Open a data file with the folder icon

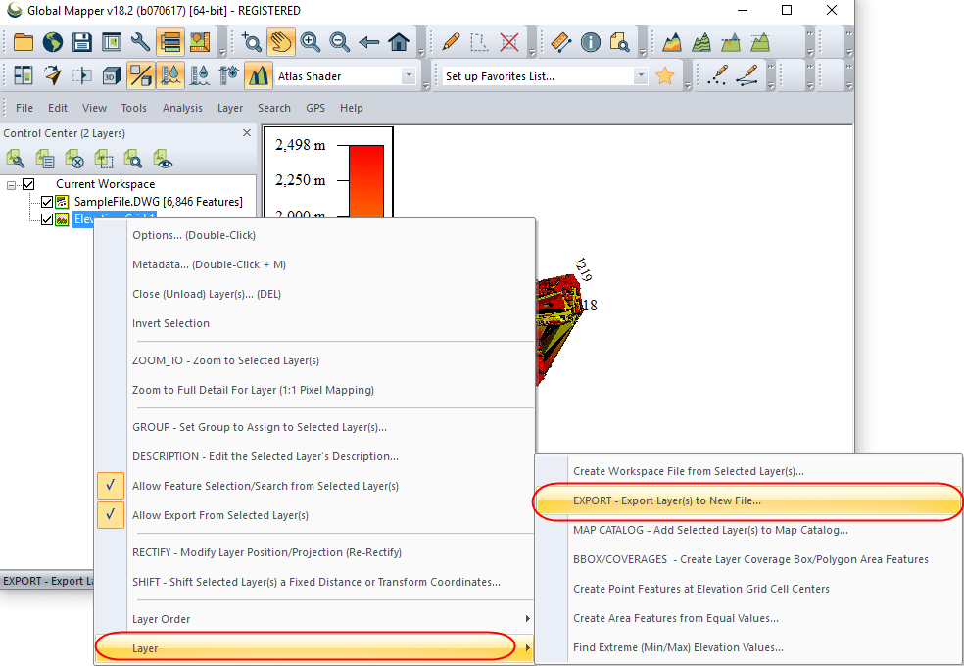pos(22,42)
